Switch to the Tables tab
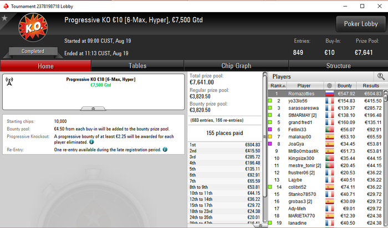This screenshot has width=388, height=228. coord(137,66)
